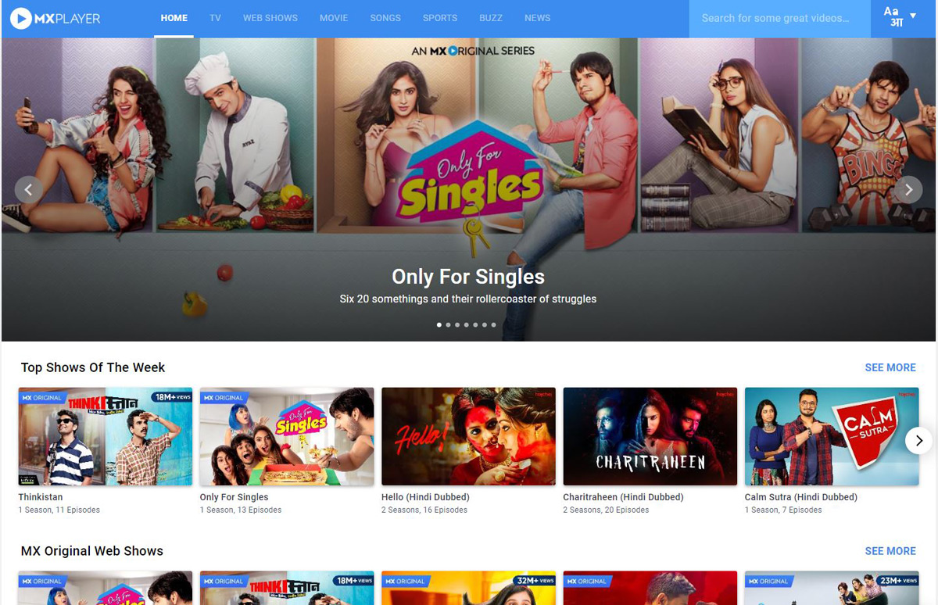
Task: See more MX Original Web Shows
Action: click(x=890, y=551)
